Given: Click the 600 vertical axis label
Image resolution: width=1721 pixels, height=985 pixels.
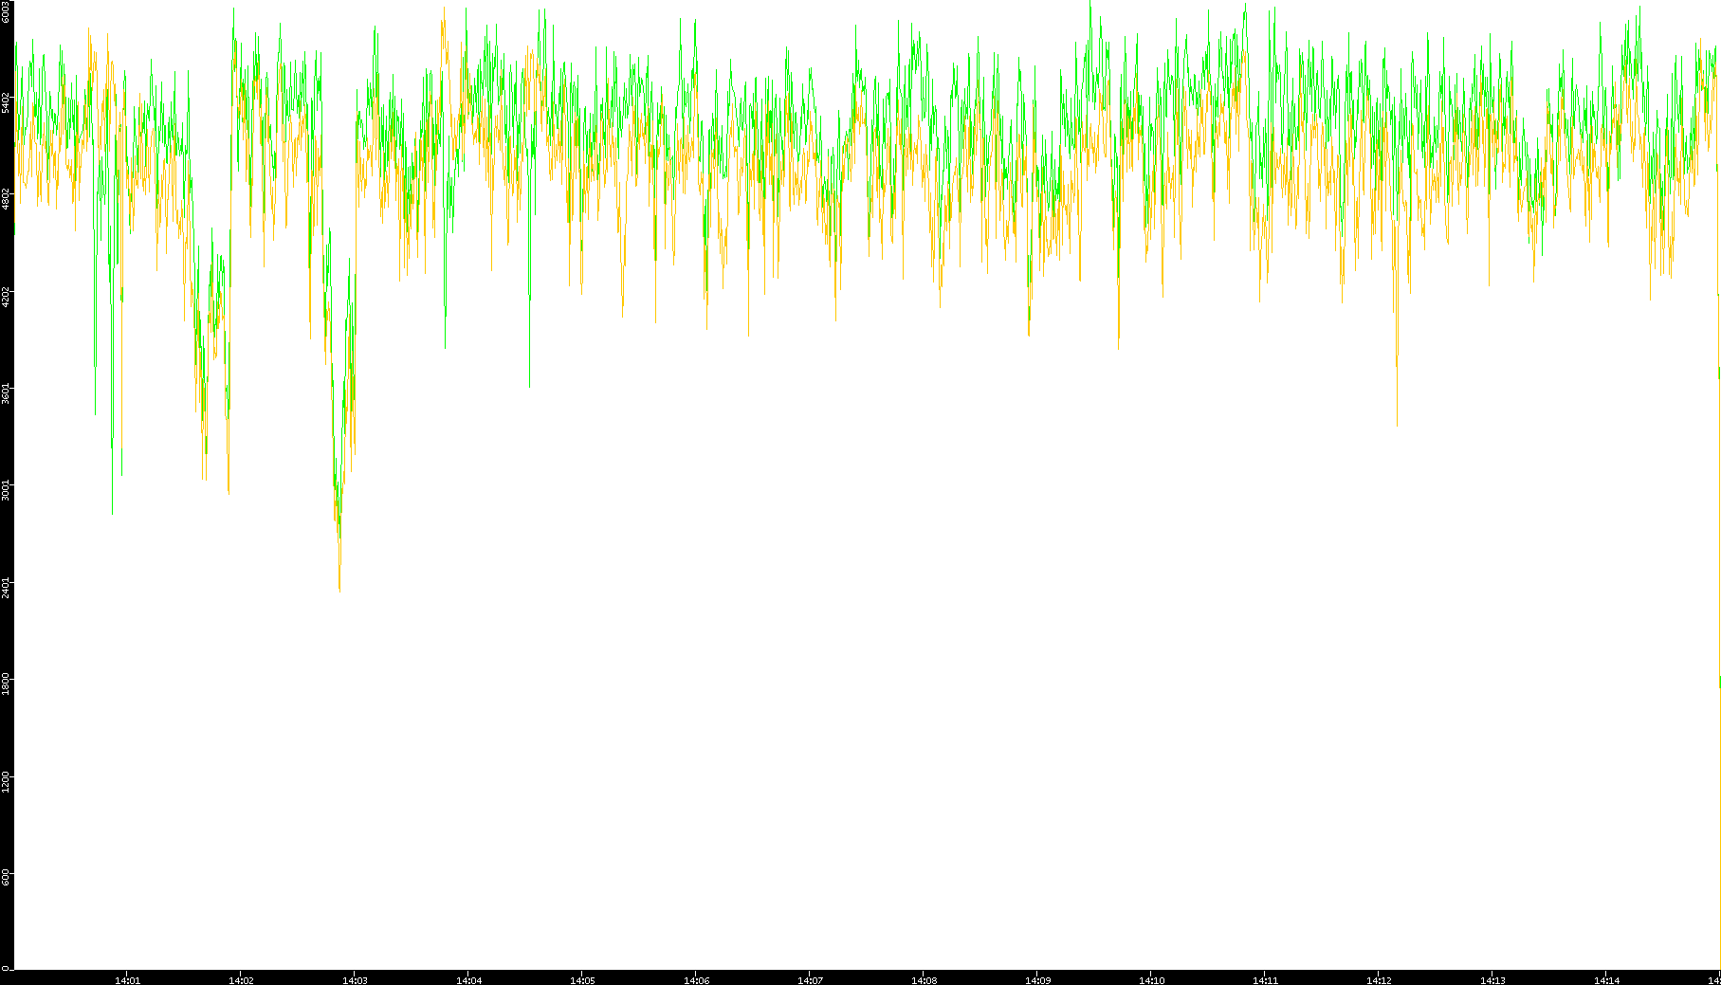Looking at the screenshot, I should click(x=7, y=877).
